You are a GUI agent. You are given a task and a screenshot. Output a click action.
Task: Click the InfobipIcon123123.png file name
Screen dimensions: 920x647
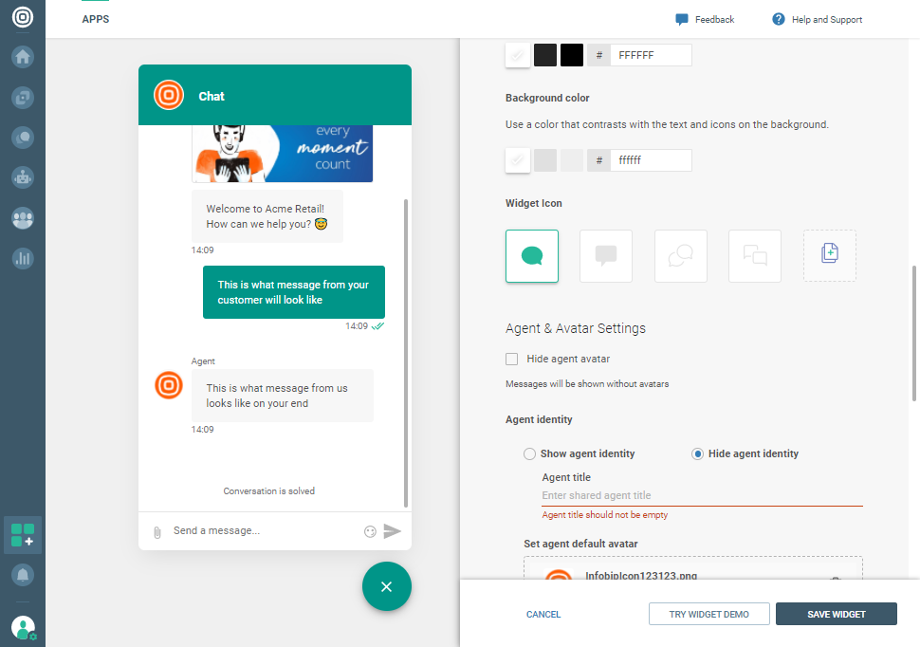coord(641,575)
